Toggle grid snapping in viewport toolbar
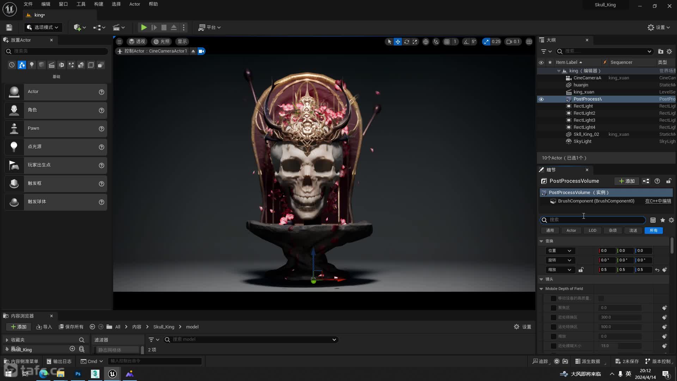 click(x=447, y=42)
